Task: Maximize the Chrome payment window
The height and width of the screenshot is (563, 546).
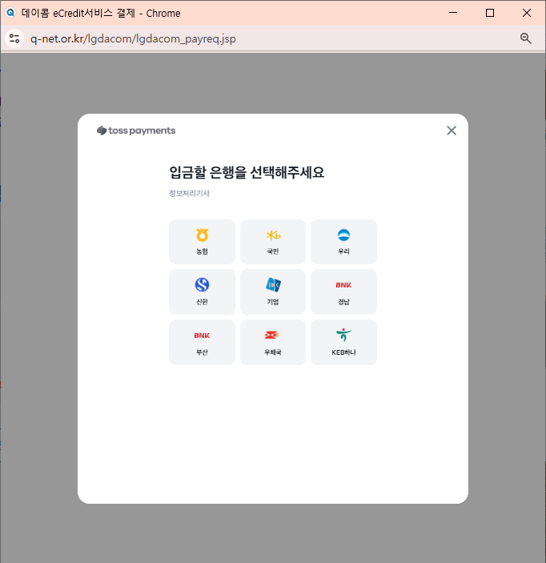Action: pyautogui.click(x=490, y=13)
